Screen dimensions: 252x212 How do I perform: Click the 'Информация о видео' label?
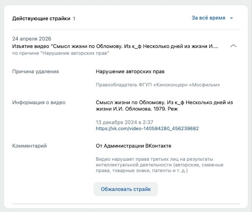39,102
